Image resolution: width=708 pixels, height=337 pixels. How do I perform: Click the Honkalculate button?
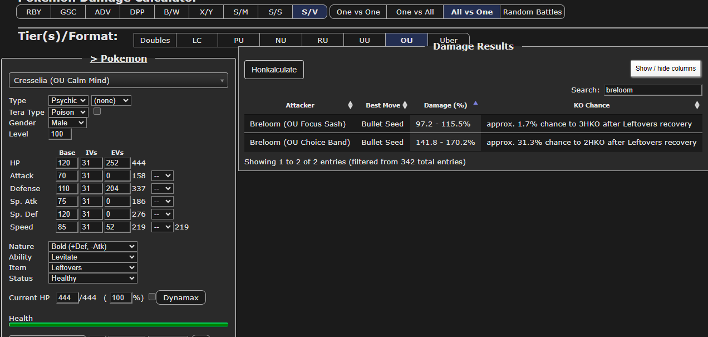tap(274, 70)
